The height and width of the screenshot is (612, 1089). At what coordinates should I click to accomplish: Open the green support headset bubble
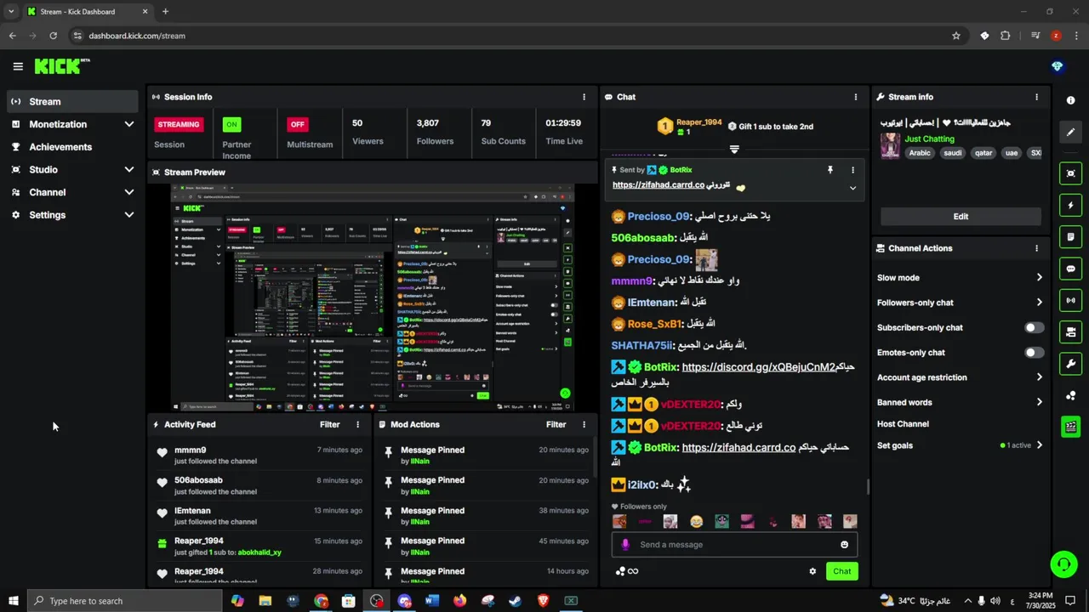click(1063, 564)
